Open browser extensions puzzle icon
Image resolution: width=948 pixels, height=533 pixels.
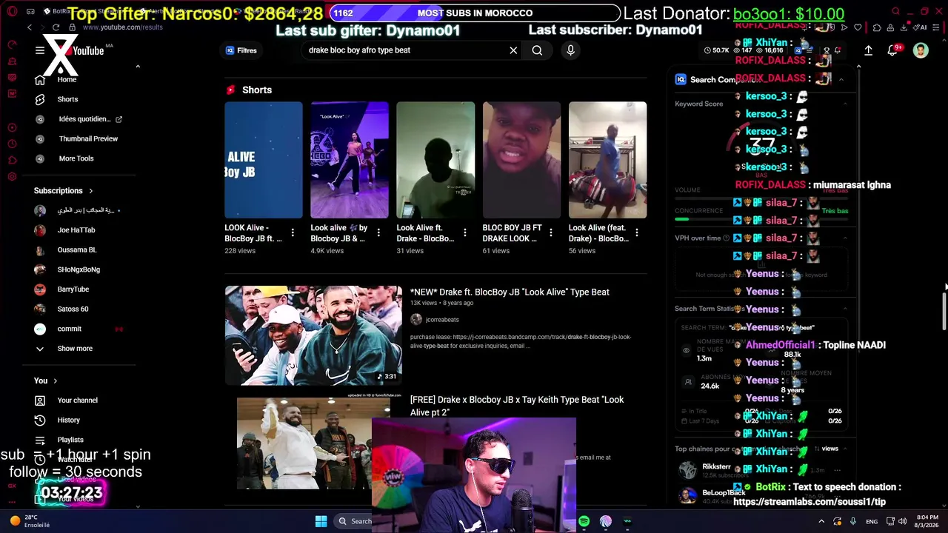click(x=877, y=27)
